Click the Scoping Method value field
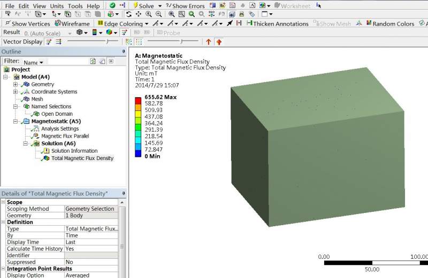The image size is (428, 278). click(91, 209)
